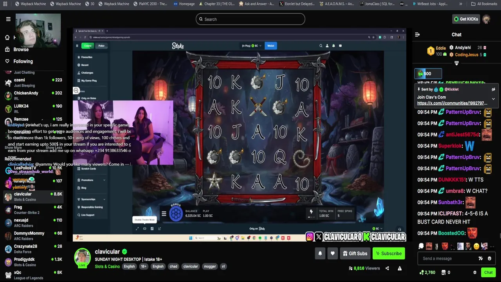The height and width of the screenshot is (282, 501).
Task: Open Challenges in Stake sidebar
Action: tap(85, 73)
